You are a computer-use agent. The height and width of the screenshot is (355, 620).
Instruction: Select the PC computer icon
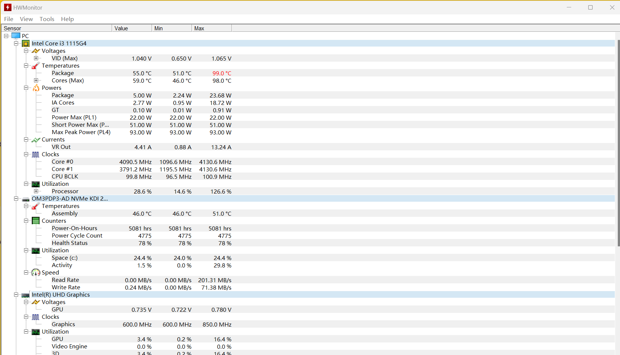coord(16,36)
